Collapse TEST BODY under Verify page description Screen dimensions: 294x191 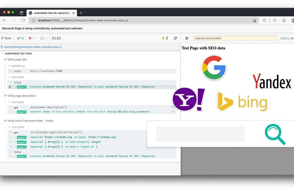tap(18, 102)
